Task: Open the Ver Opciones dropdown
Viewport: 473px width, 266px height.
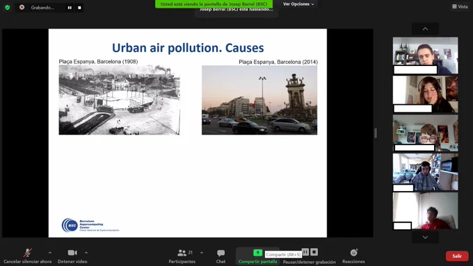Action: coord(298,4)
